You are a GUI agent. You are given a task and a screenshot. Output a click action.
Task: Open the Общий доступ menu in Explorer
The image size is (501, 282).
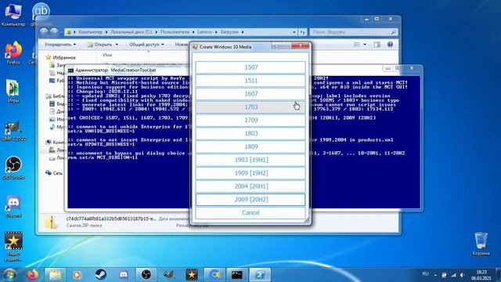click(x=146, y=45)
